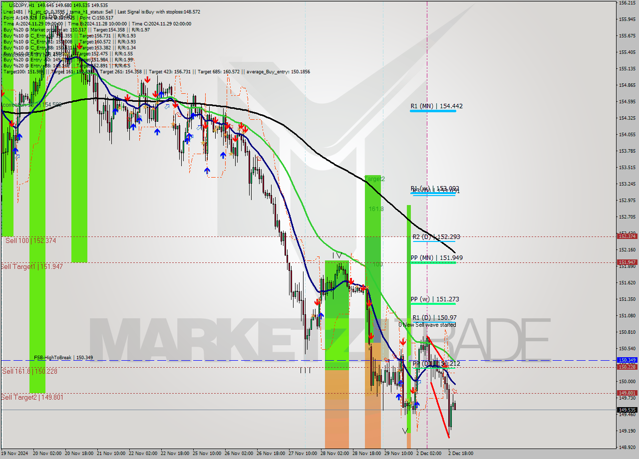Image resolution: width=639 pixels, height=459 pixels.
Task: Click the average_Buy_entry: 150.1856 text
Action: click(x=278, y=72)
